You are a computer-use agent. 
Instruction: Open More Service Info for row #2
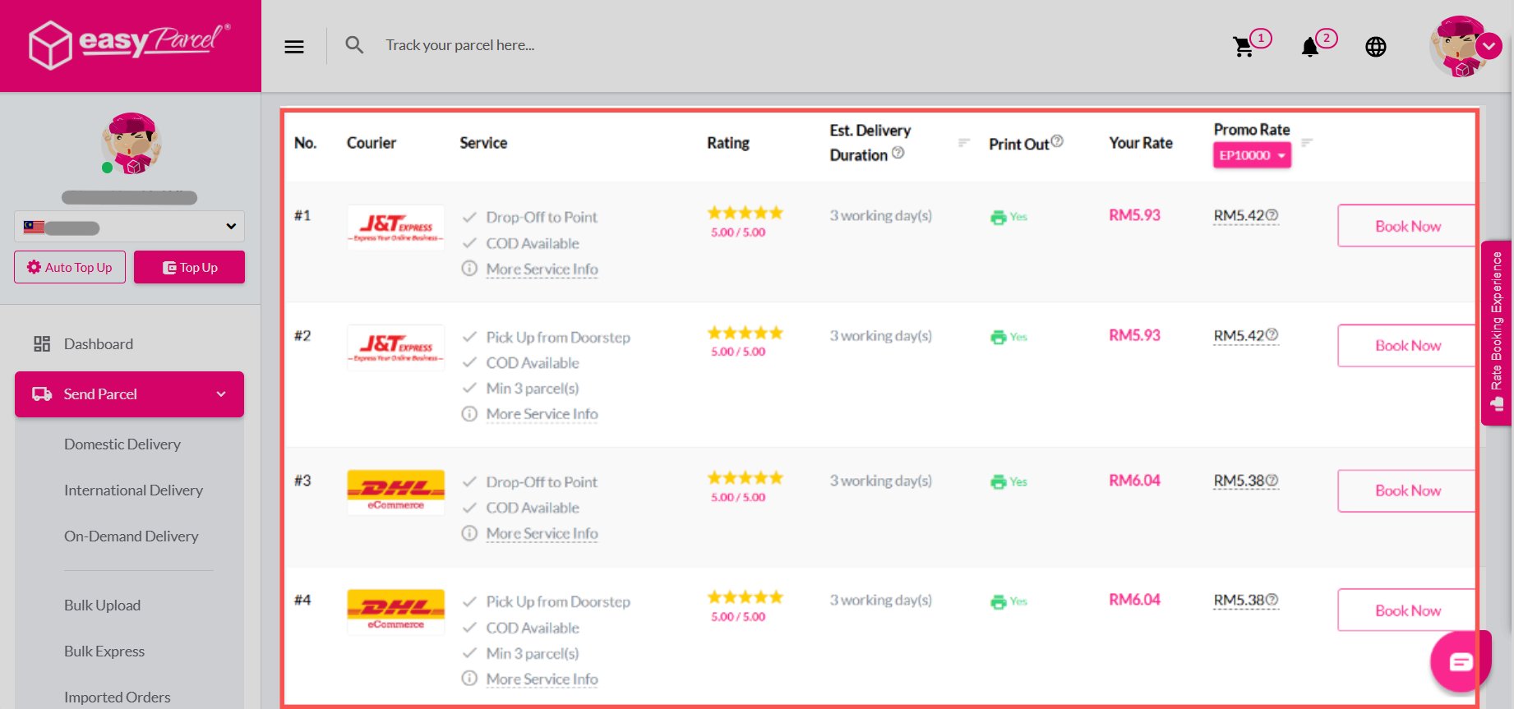542,414
